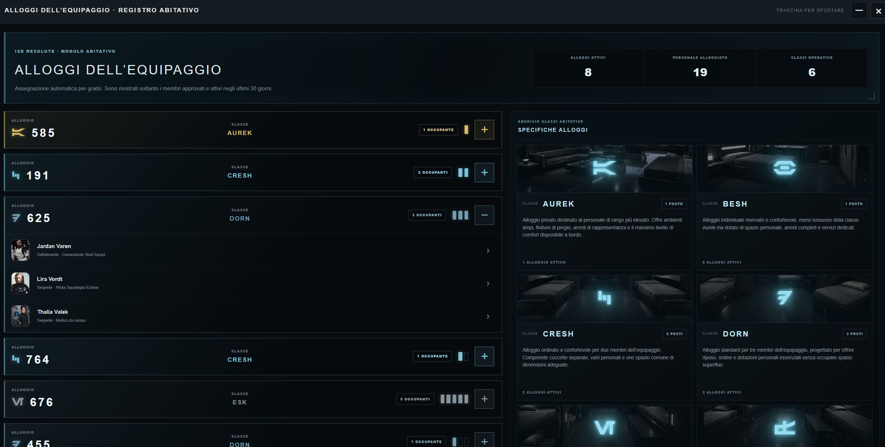885x447 pixels.
Task: Click the "TRASCINA PER SPOSTARE" drag label
Action: coord(810,10)
